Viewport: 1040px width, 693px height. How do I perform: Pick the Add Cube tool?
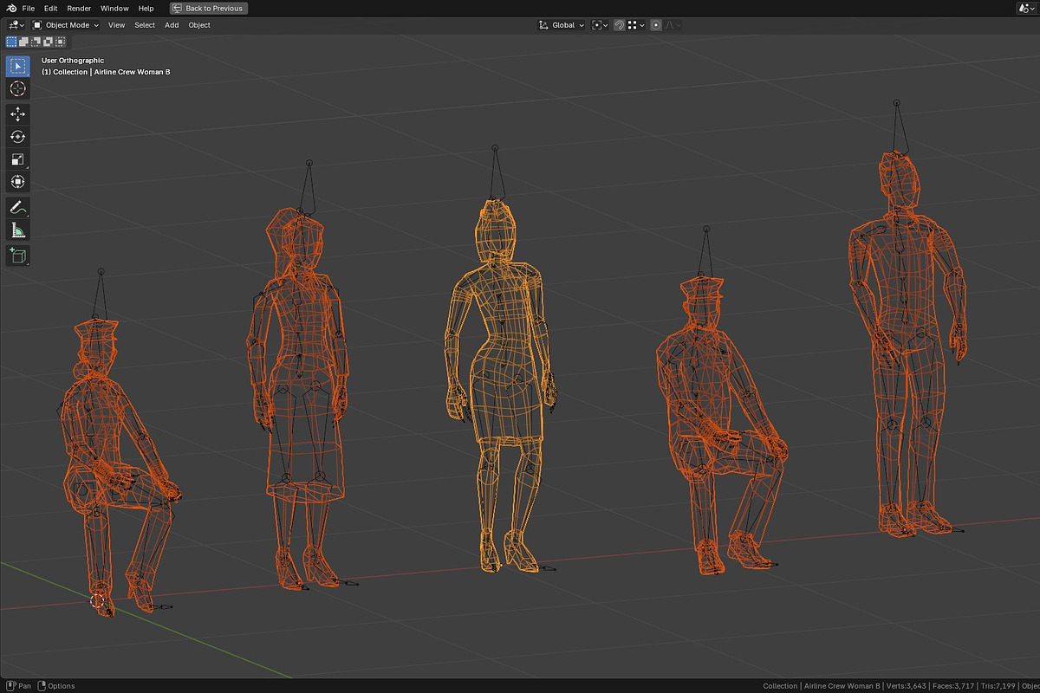(18, 255)
